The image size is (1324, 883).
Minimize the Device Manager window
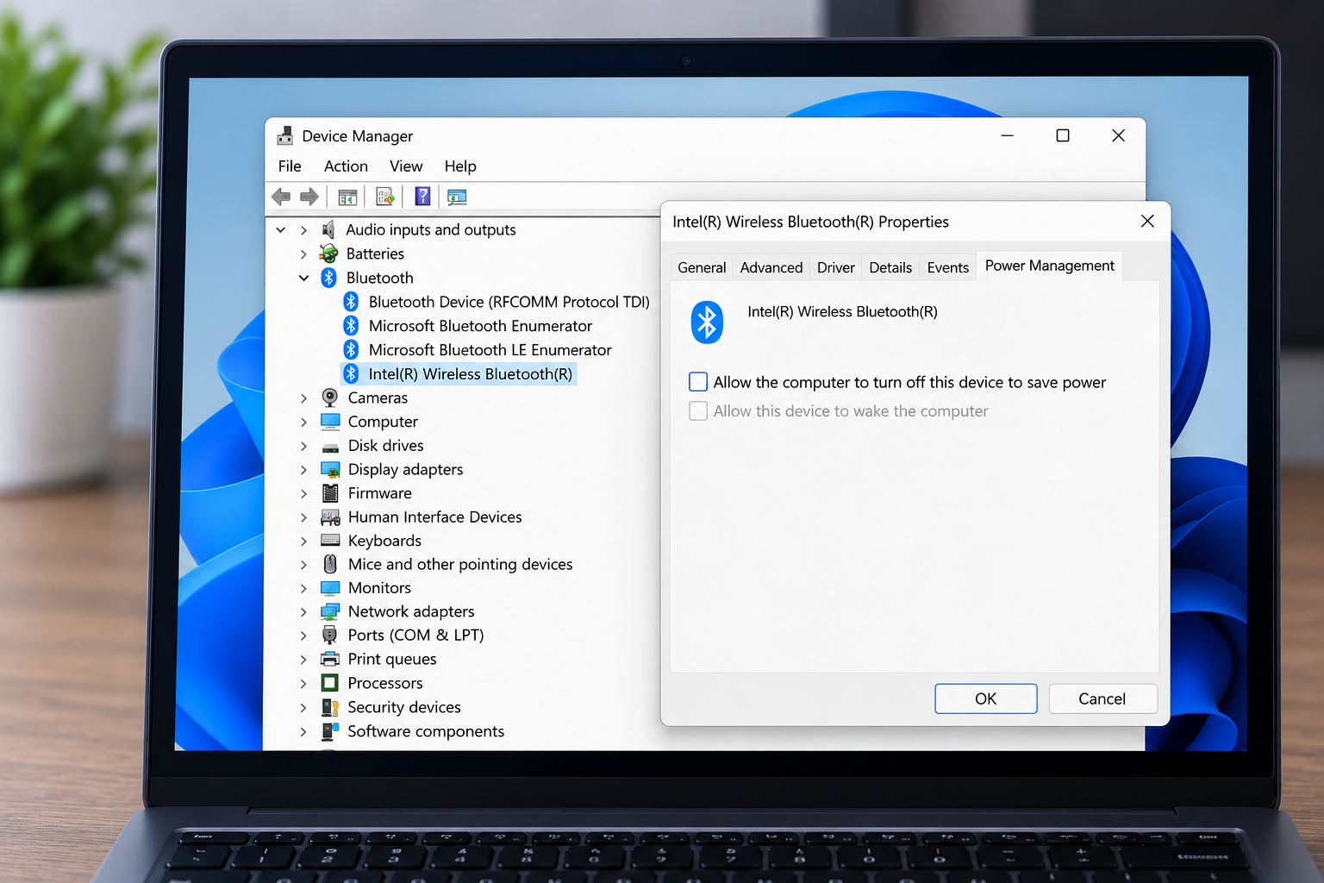tap(1007, 135)
